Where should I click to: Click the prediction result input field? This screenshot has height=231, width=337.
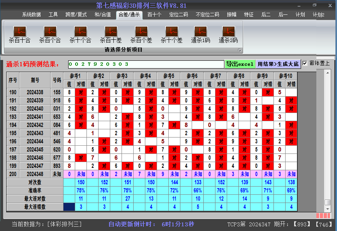pos(146,64)
